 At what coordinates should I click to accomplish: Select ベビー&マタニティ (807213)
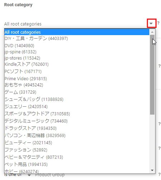coord(77,157)
